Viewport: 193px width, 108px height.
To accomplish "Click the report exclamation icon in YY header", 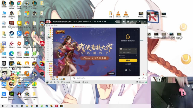I will (105, 22).
